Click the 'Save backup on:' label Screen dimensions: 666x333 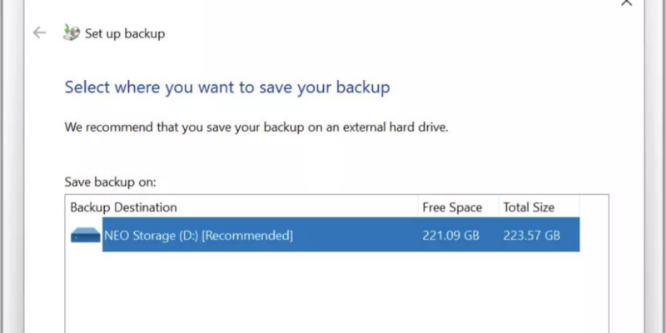pos(110,181)
